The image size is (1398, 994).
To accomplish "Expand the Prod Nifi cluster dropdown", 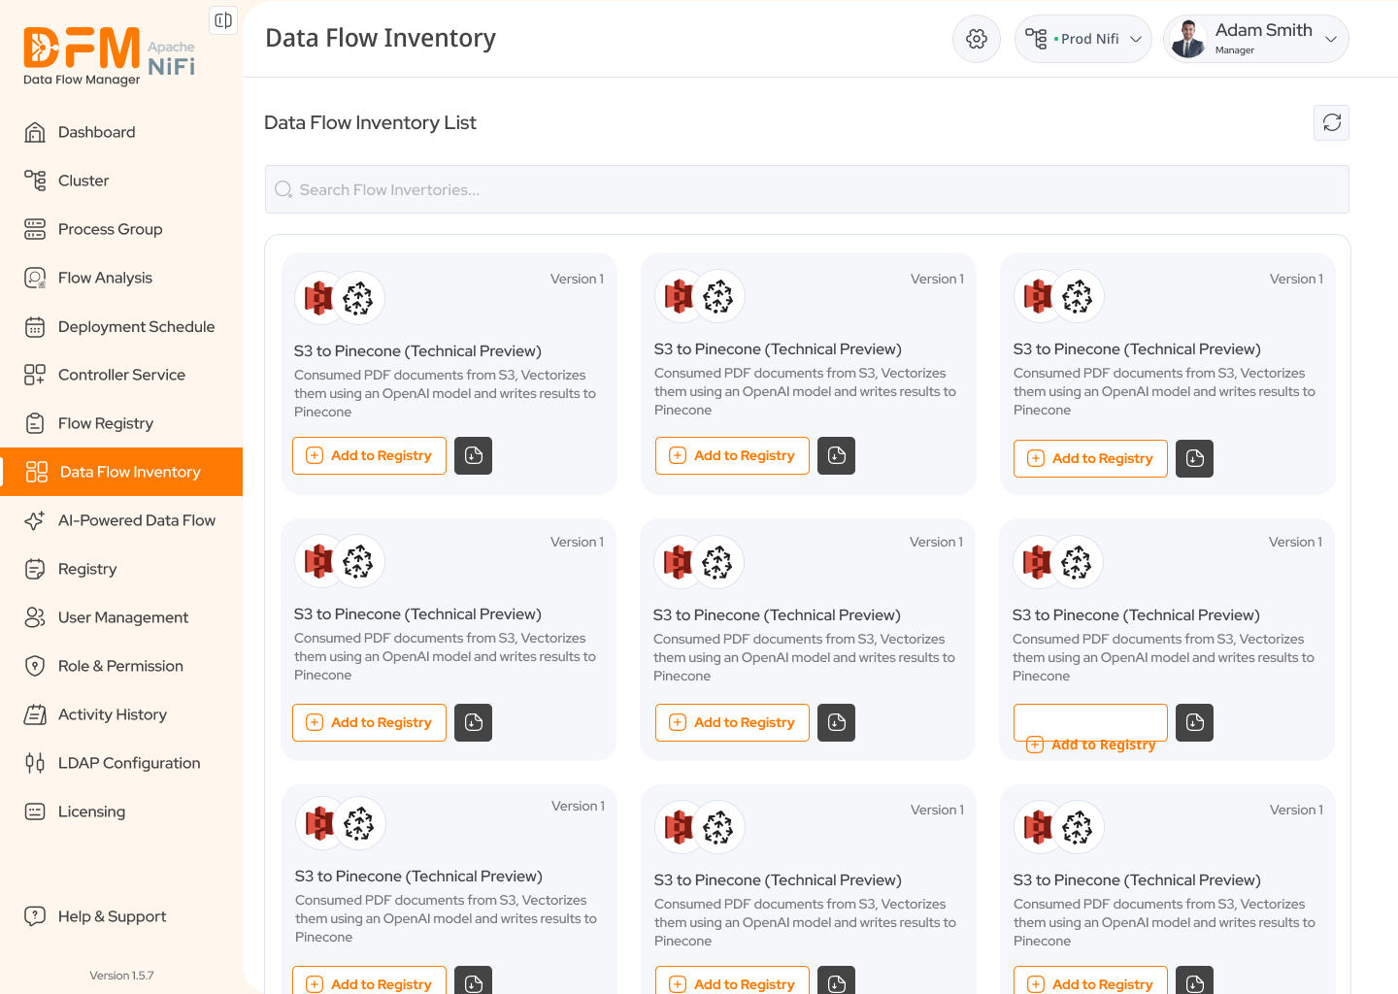I will pos(1083,39).
